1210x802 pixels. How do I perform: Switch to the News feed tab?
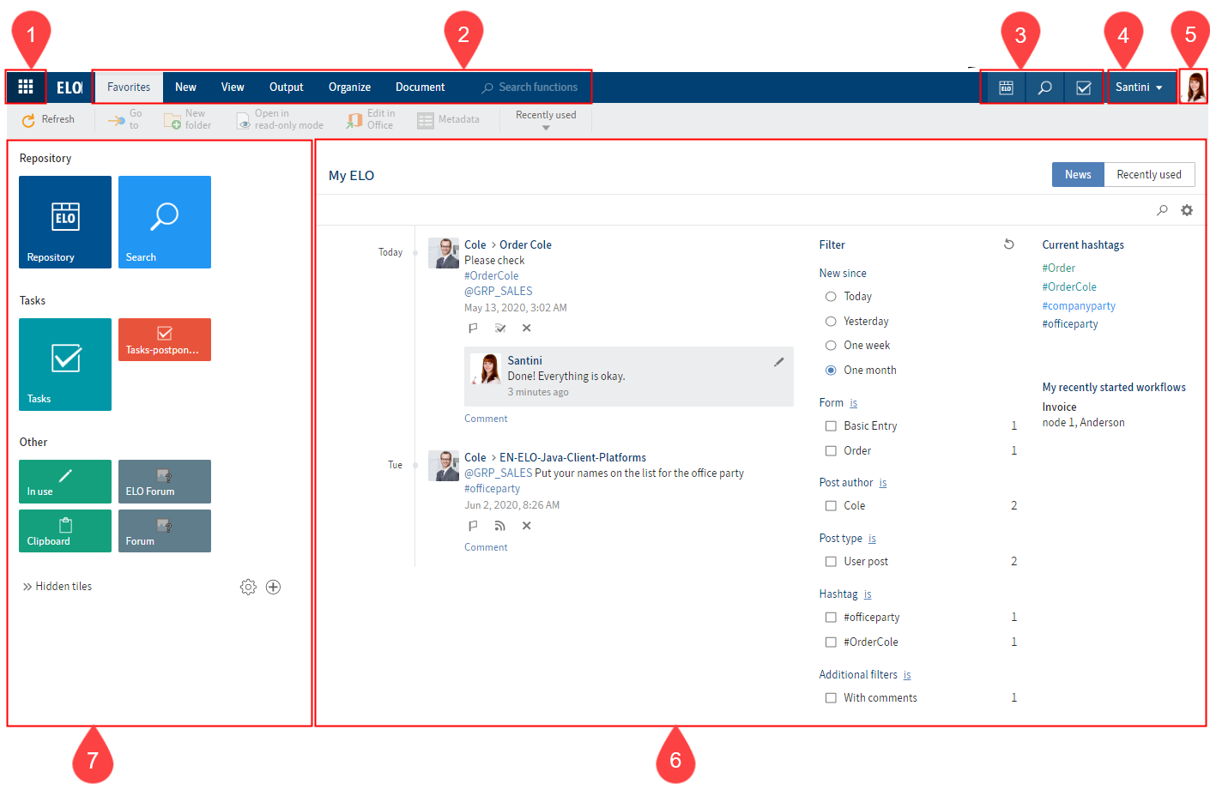[x=1078, y=175]
